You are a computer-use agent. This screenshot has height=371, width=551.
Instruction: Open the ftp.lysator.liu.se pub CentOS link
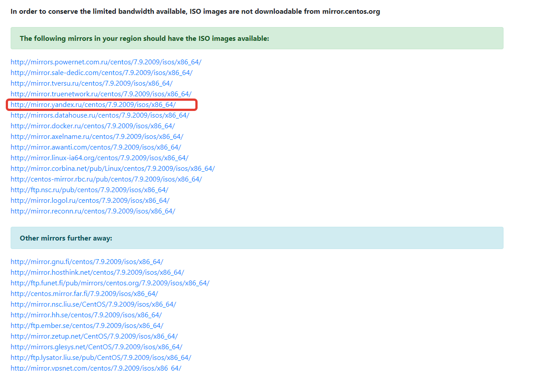pos(101,357)
